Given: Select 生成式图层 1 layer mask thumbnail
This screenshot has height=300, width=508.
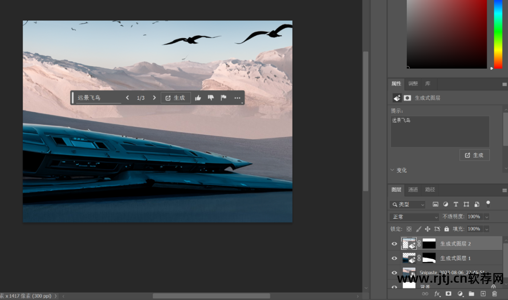Looking at the screenshot, I should 429,258.
